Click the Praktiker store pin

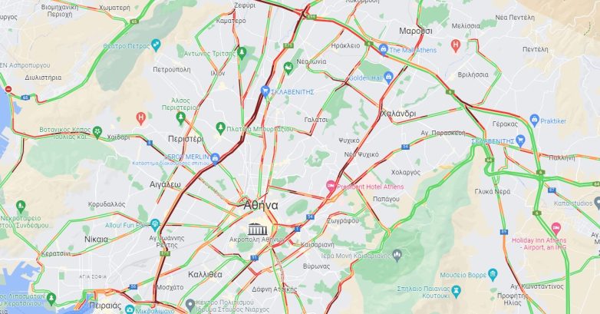coord(535,121)
